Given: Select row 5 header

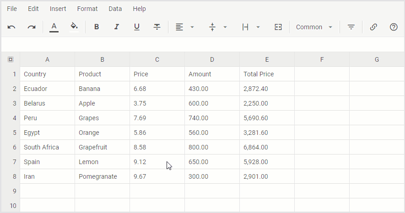Looking at the screenshot, I should coord(11,133).
